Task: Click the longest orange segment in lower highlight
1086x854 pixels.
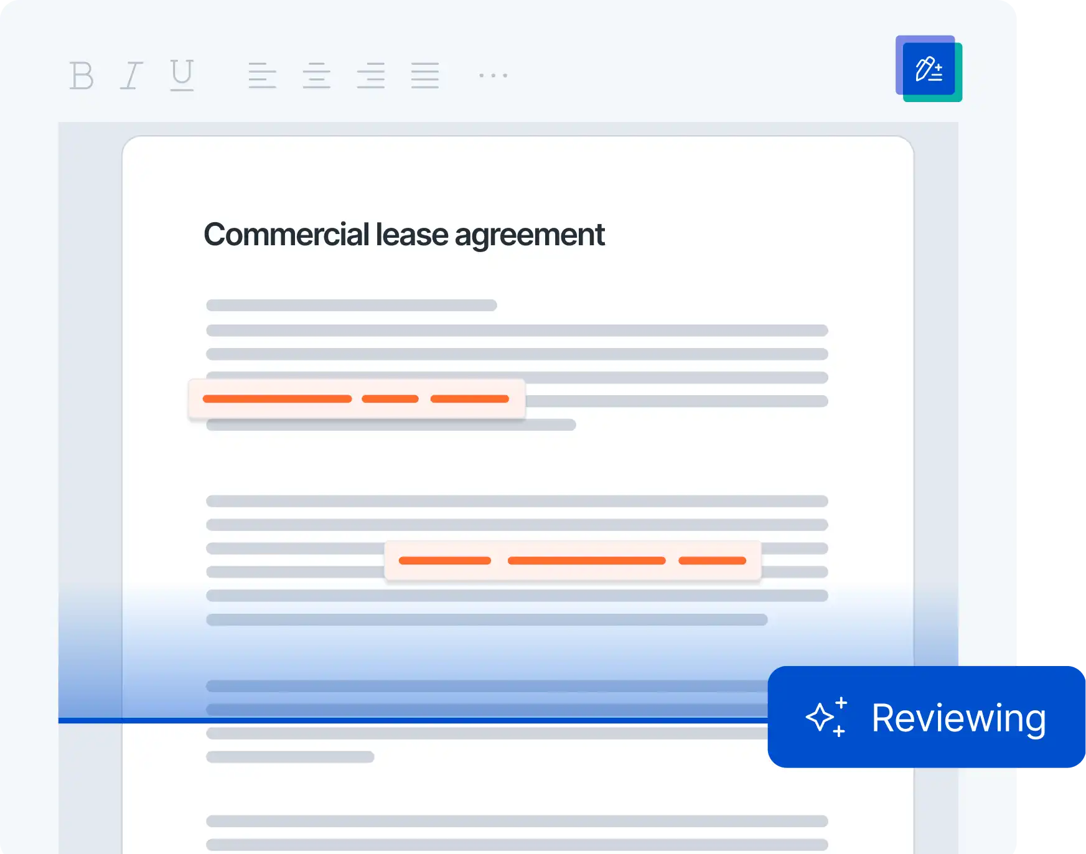Action: click(586, 561)
